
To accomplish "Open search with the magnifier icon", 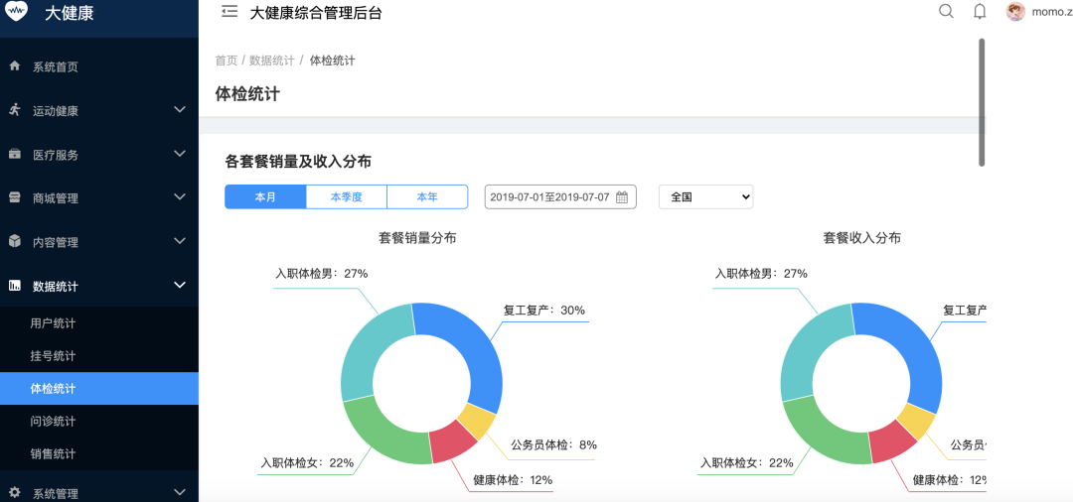I will [x=946, y=12].
